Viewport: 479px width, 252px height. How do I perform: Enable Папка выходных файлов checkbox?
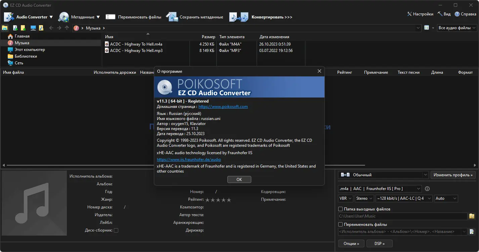click(x=340, y=209)
